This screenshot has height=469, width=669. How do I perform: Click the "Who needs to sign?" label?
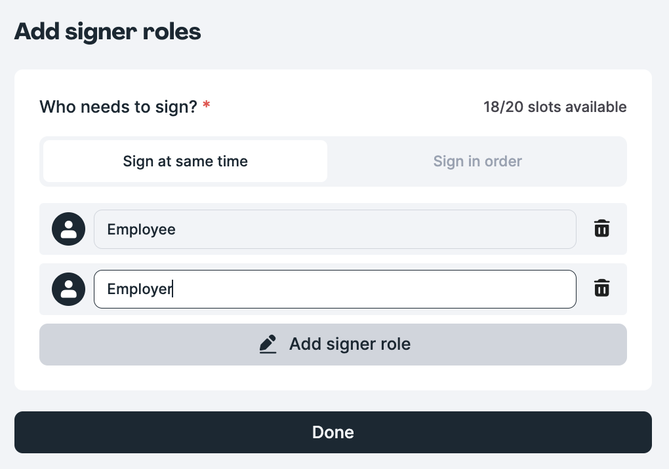[118, 107]
